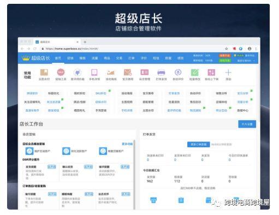
Task: Click the browser back arrow
Action: [x=22, y=49]
